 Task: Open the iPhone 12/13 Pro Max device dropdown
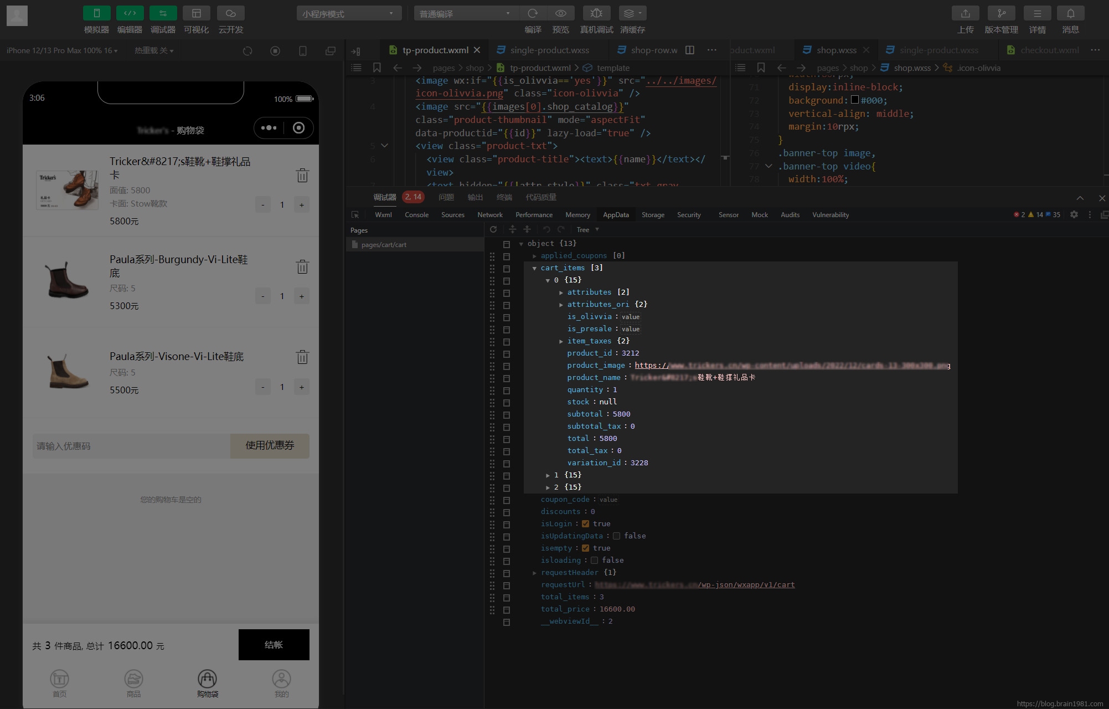click(62, 50)
